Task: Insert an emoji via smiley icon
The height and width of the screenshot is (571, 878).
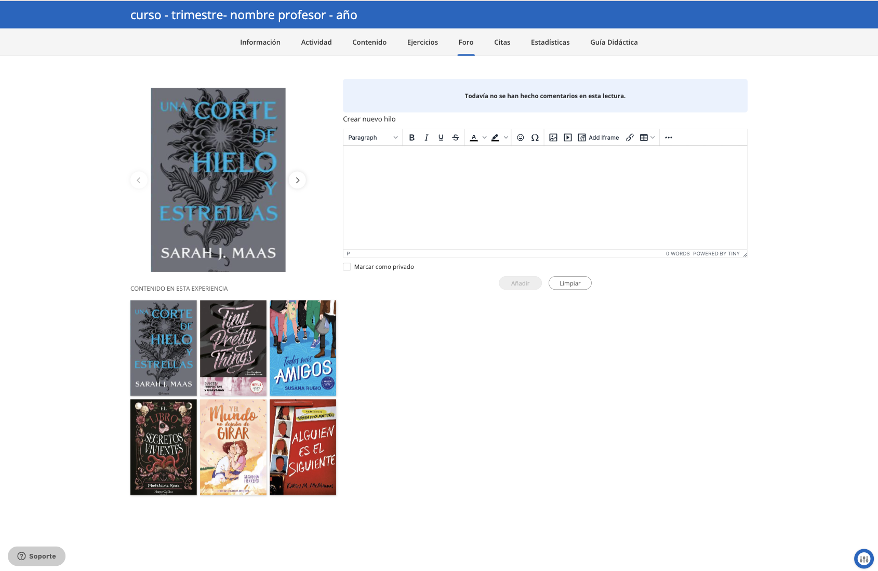Action: [x=521, y=138]
